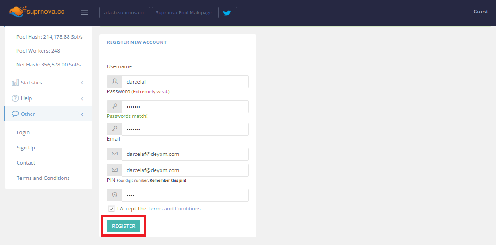The height and width of the screenshot is (245, 496).
Task: Click envelope icon beside second email field
Action: [x=114, y=170]
